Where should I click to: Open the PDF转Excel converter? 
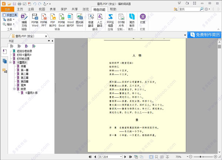[61, 20]
